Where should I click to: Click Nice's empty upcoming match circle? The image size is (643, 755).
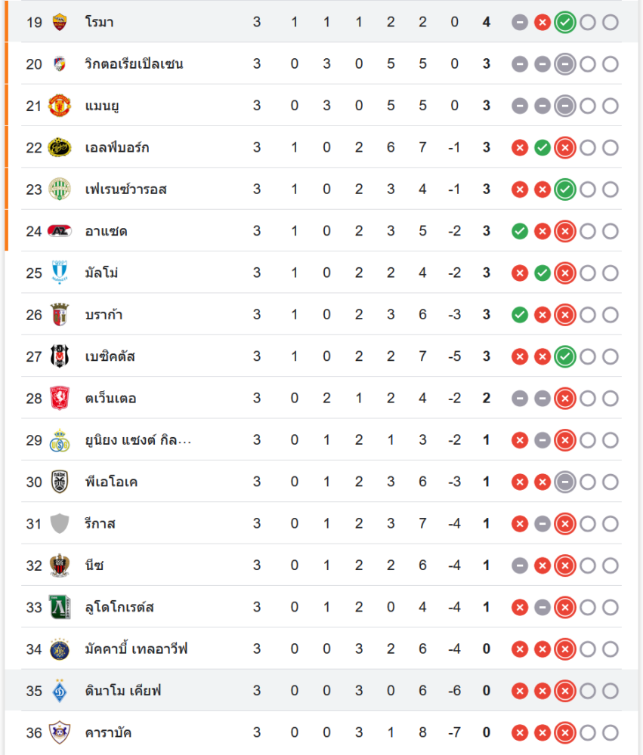click(588, 565)
